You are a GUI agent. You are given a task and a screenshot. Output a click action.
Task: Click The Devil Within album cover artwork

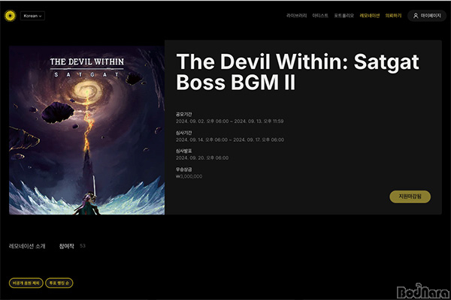point(87,130)
